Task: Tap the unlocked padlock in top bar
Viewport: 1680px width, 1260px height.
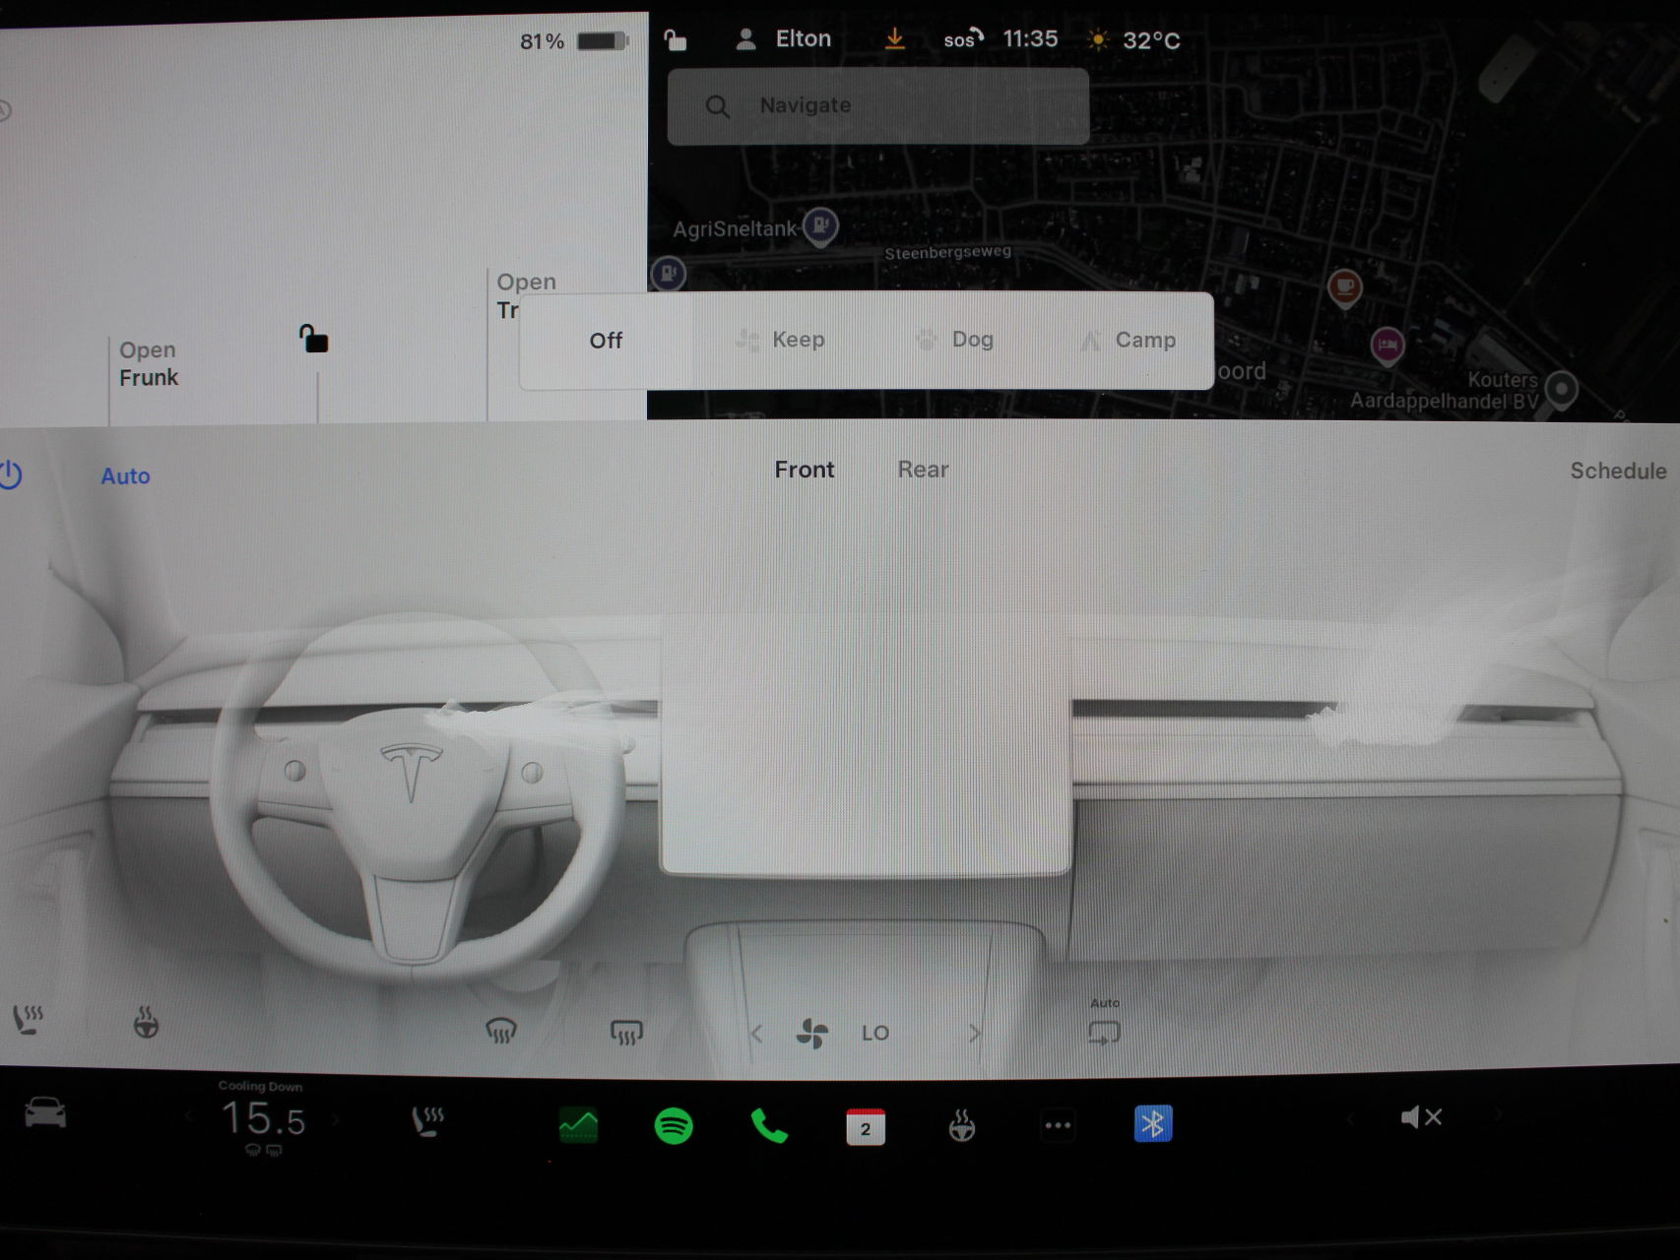Action: [675, 39]
